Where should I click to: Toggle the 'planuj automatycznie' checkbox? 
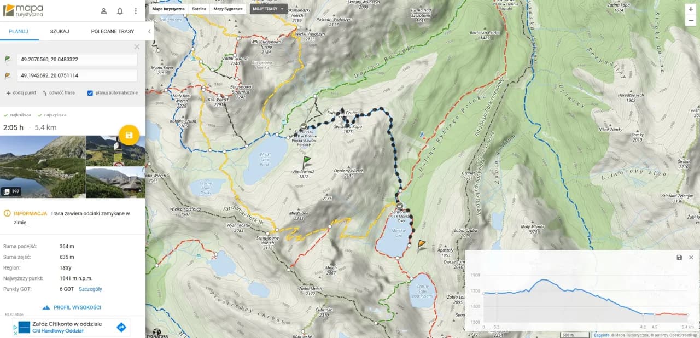pyautogui.click(x=90, y=93)
